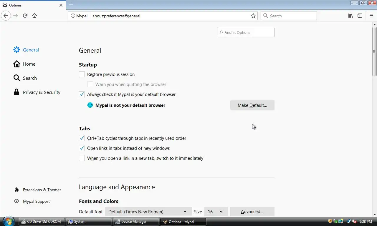
Task: Click the 'Language and Appearance' heading
Action: tap(117, 187)
